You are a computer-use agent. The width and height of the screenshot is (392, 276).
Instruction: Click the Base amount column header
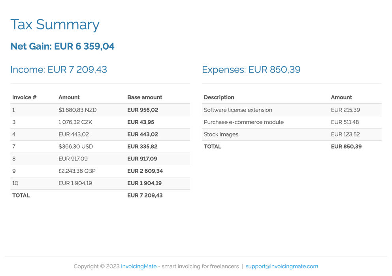click(x=145, y=97)
